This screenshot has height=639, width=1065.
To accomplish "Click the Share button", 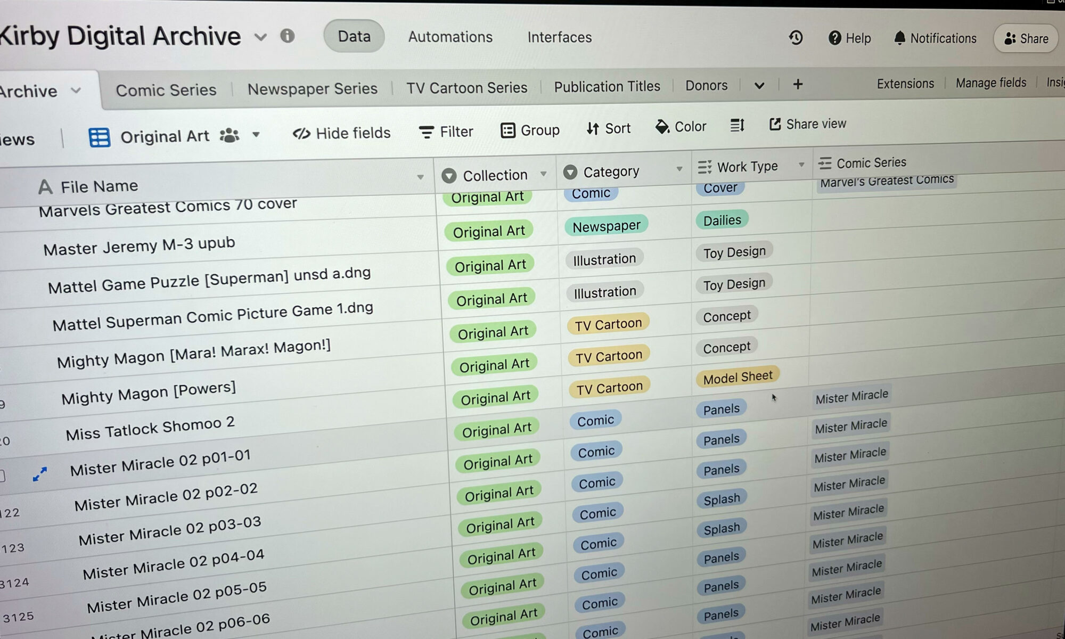I will tap(1026, 39).
